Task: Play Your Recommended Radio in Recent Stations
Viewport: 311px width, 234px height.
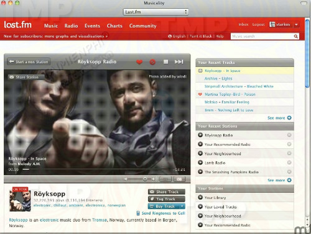Action: pos(200,144)
